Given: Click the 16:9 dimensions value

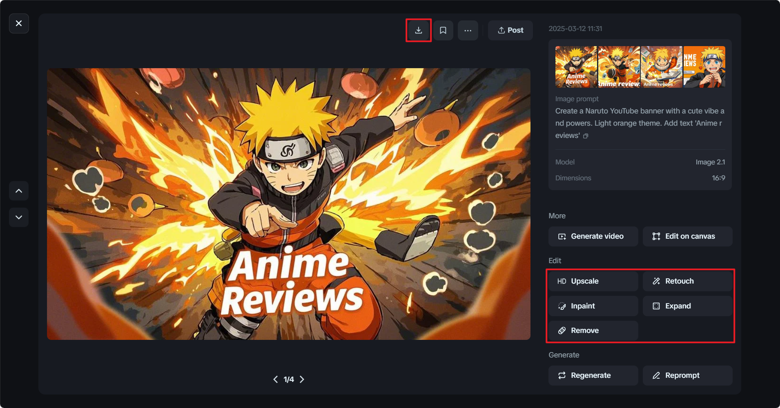Looking at the screenshot, I should point(718,178).
